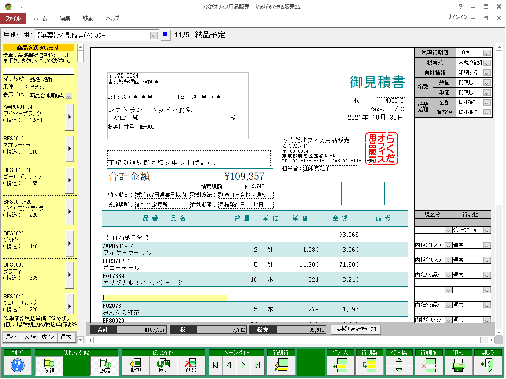
Task: Click the 71,500 amount cell
Action: 341,265
